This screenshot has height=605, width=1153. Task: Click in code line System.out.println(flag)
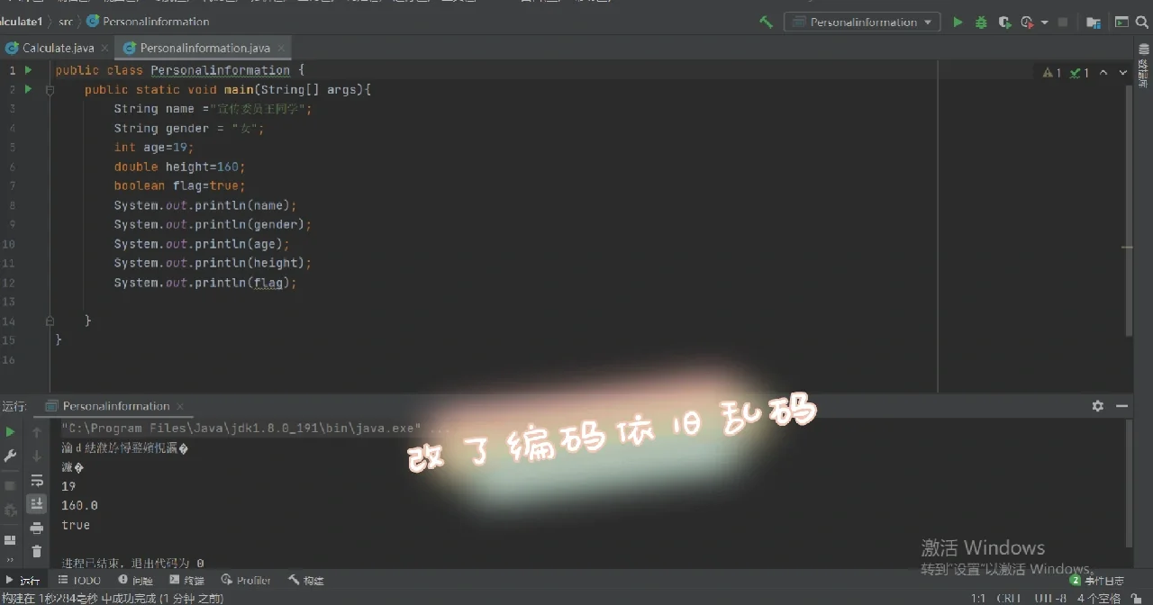205,283
